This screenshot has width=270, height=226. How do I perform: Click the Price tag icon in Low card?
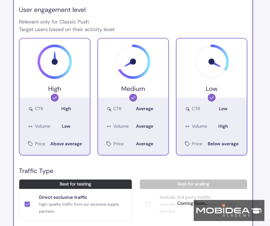pos(187,144)
